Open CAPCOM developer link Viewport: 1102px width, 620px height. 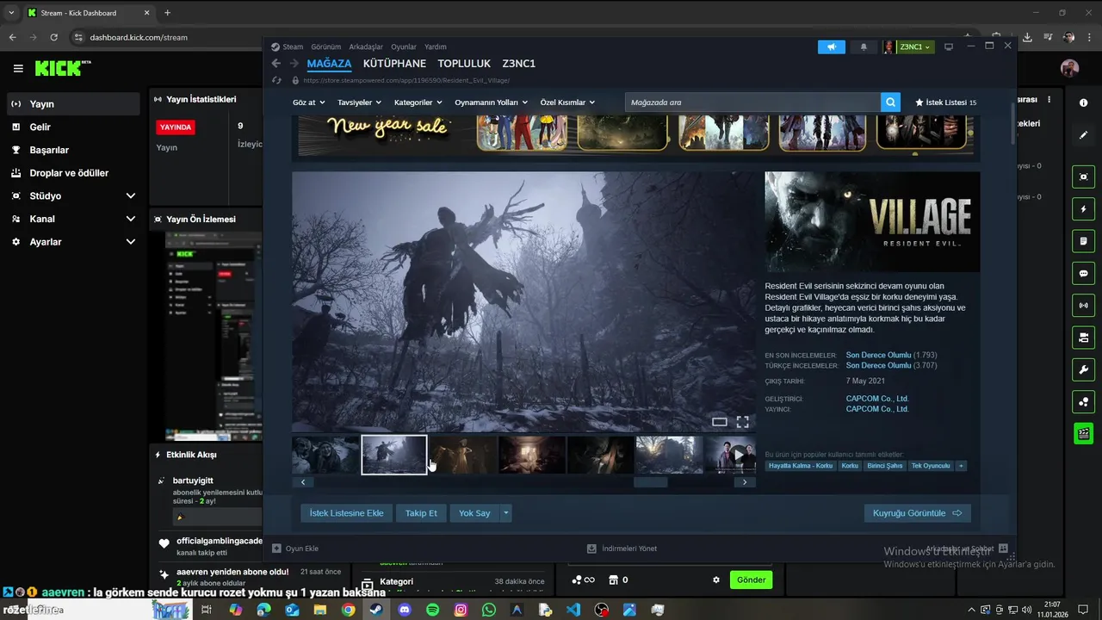(877, 399)
